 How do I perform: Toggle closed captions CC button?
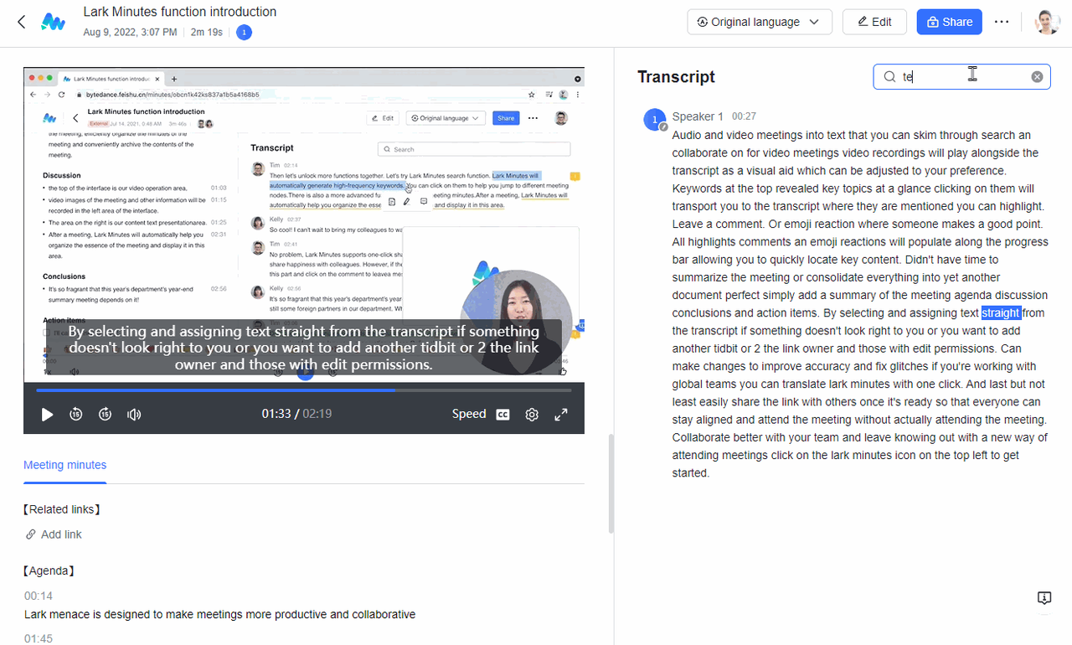pos(502,414)
